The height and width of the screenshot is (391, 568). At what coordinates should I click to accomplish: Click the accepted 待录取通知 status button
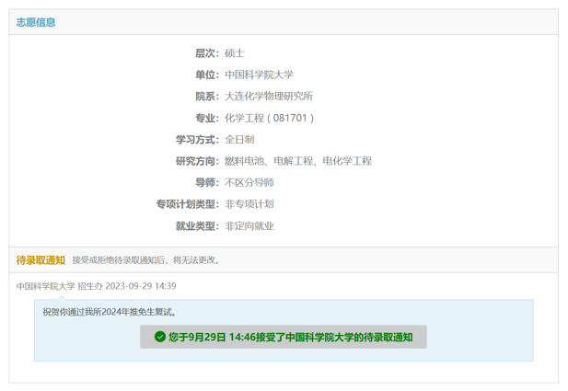click(284, 337)
